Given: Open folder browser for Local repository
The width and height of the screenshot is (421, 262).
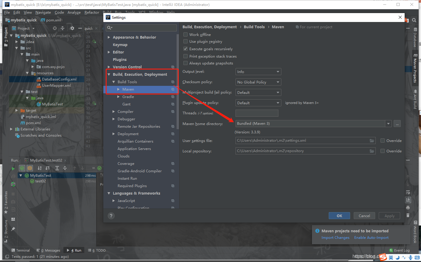Looking at the screenshot, I should (372, 151).
